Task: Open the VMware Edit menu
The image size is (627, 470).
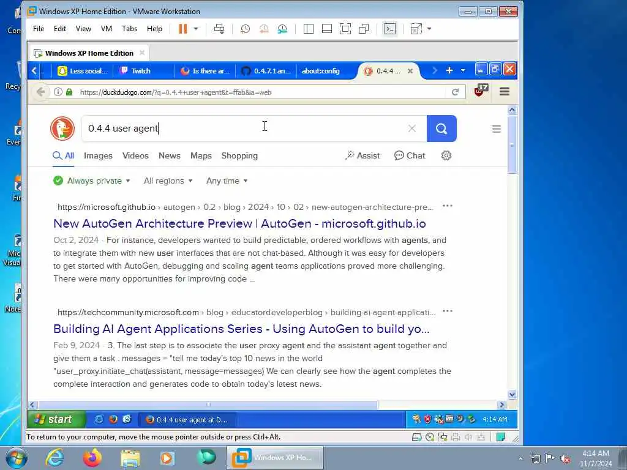Action: [60, 29]
